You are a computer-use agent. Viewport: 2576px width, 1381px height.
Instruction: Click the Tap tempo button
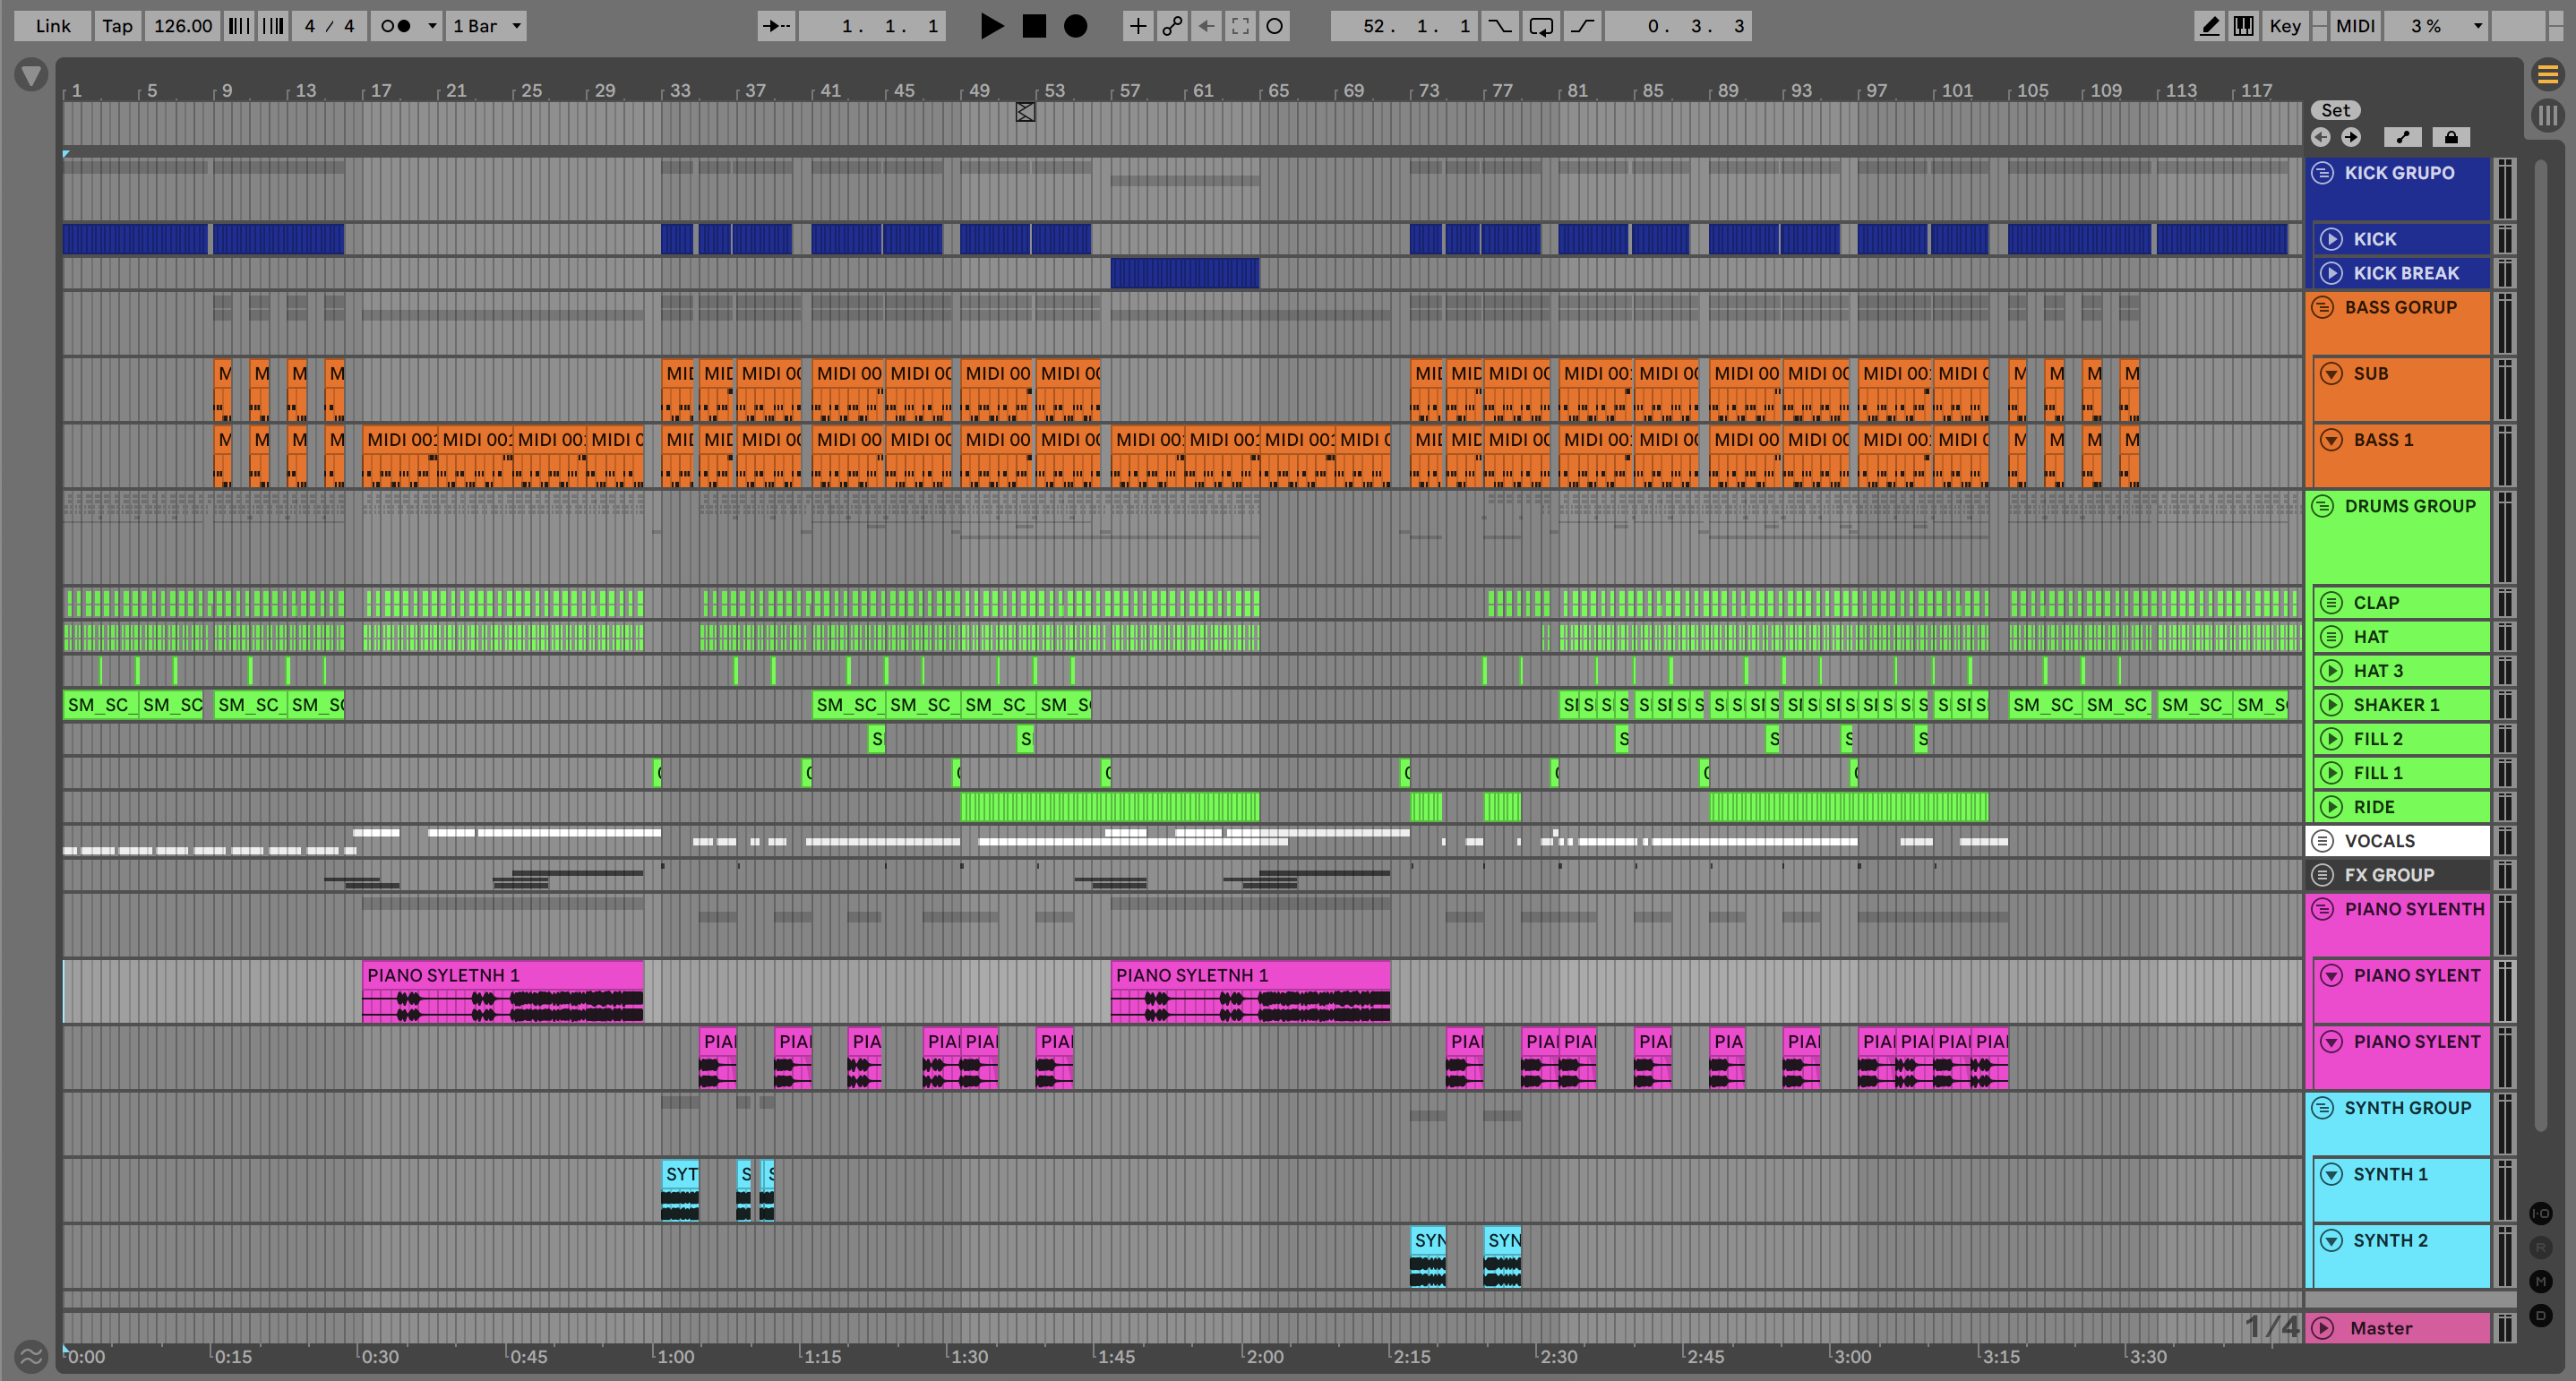pos(117,26)
